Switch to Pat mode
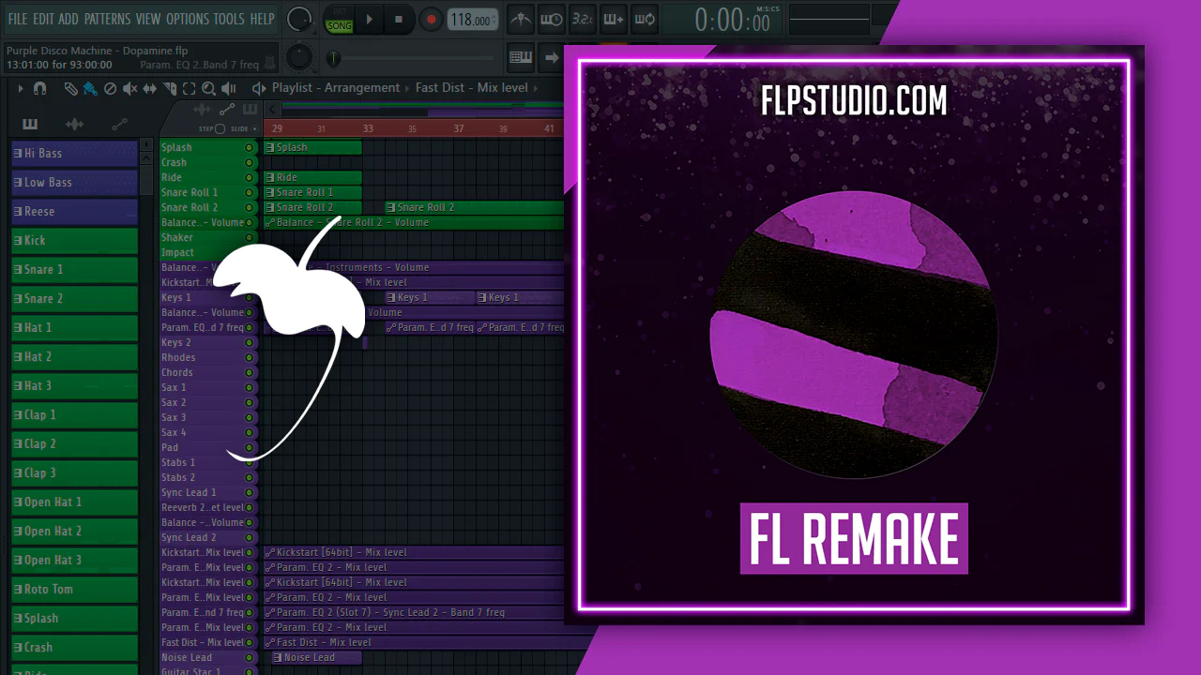Screen dimensions: 1201x675 coord(340,12)
